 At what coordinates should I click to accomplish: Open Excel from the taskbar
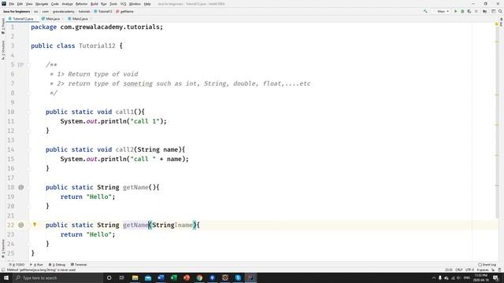(173, 277)
